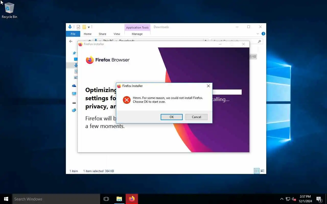
Task: Maximize the File Explorer Downloads window
Action: pyautogui.click(x=249, y=27)
